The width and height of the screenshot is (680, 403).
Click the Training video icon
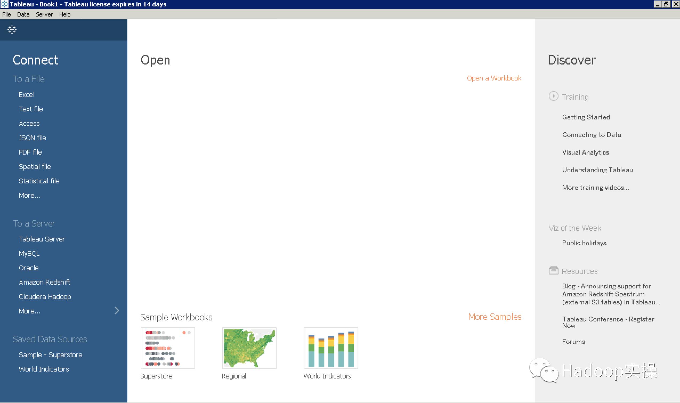tap(553, 96)
